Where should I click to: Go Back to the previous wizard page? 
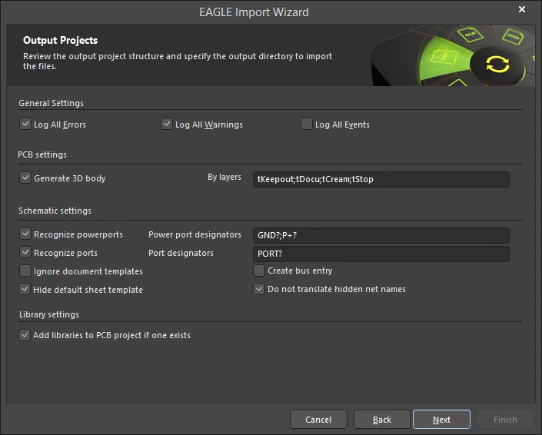pyautogui.click(x=382, y=420)
